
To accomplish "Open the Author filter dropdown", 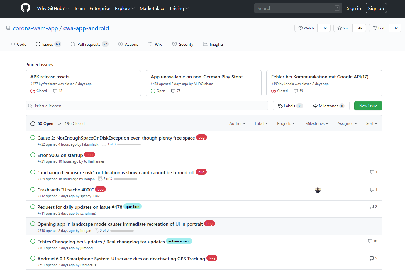I will 237,123.
